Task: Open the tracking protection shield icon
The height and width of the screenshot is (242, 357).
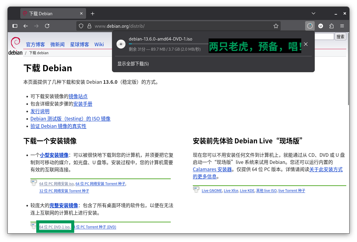Action: [81, 26]
